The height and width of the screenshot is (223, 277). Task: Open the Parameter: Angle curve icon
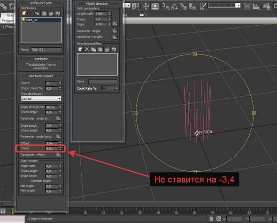click(x=115, y=31)
